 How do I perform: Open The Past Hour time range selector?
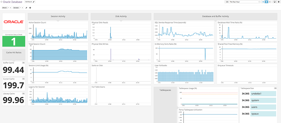click(x=242, y=2)
